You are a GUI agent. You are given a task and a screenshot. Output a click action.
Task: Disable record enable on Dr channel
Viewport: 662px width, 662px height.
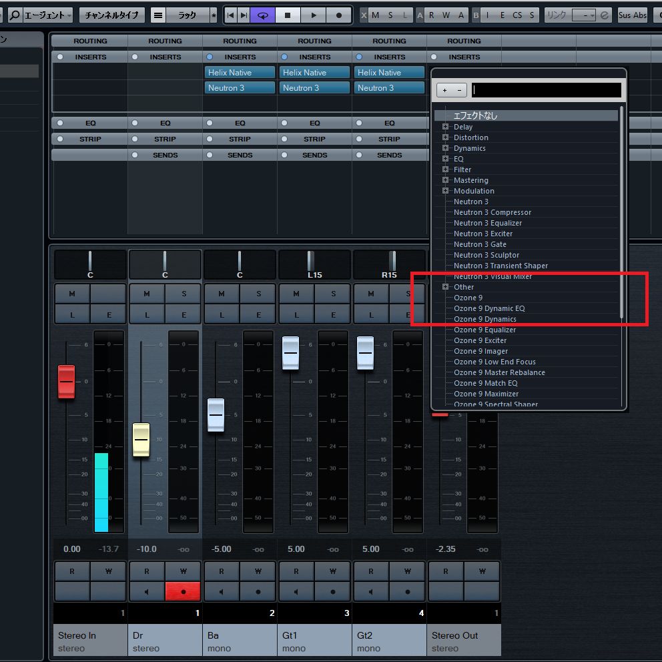(183, 591)
